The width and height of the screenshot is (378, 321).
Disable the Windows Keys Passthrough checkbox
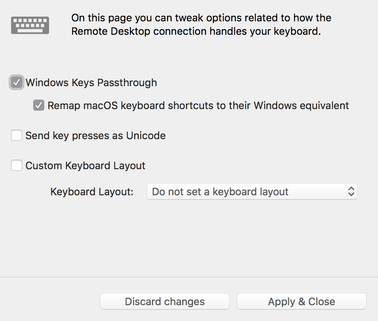17,83
